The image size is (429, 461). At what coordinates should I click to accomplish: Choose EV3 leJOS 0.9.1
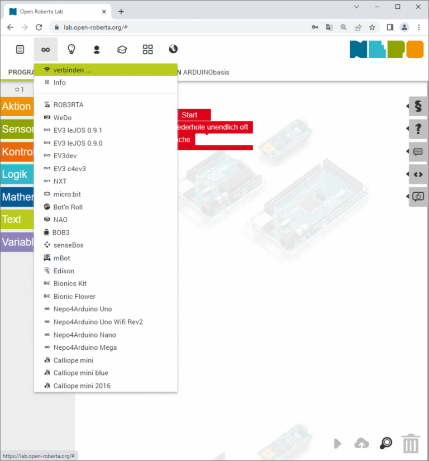coord(106,131)
